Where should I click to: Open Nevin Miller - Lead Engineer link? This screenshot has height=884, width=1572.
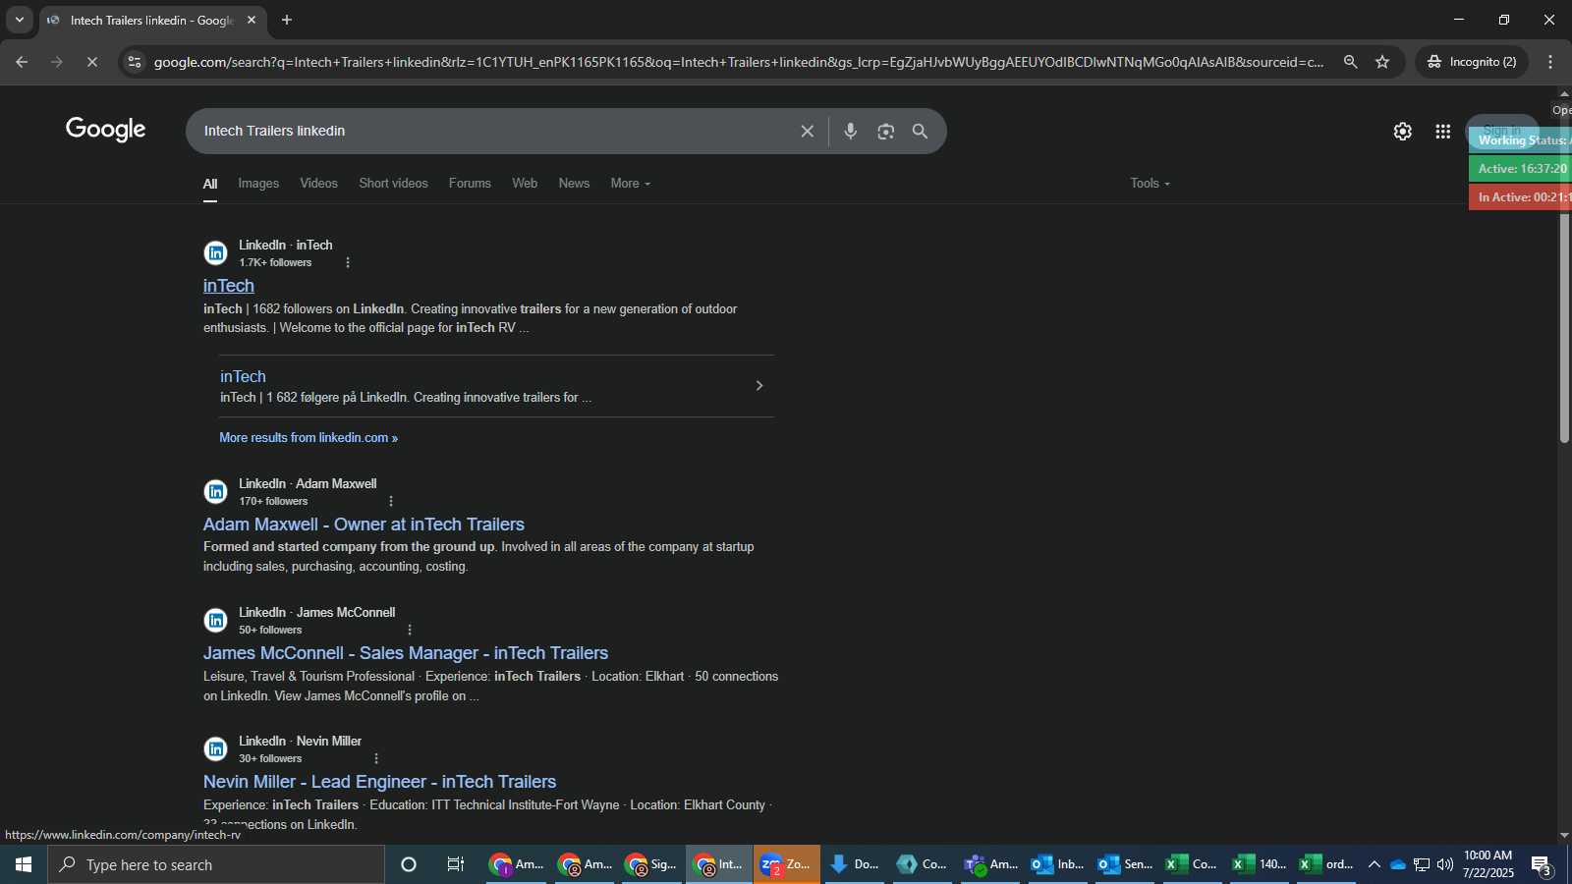tap(379, 782)
